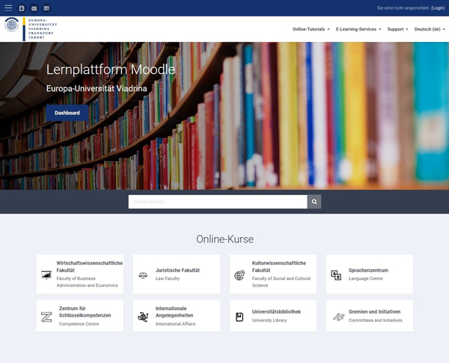Open the hamburger side menu

point(8,7)
